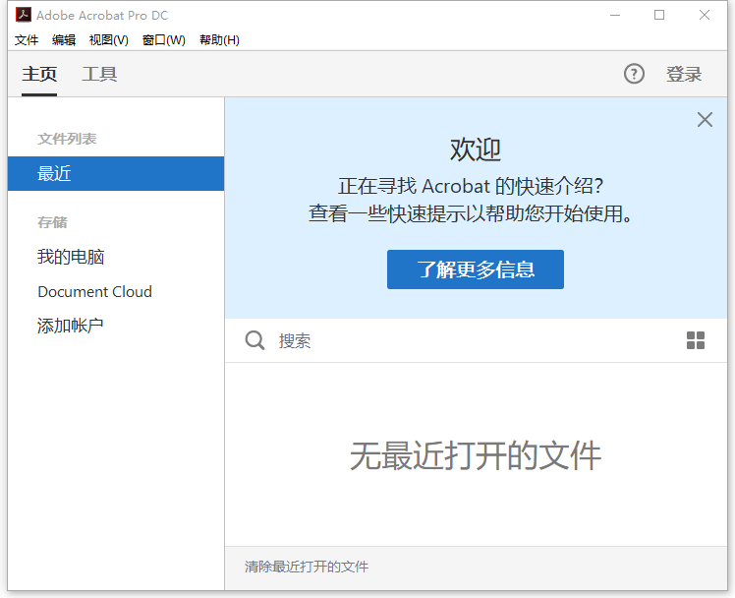Open the help question mark icon
This screenshot has height=598, width=735.
click(x=634, y=74)
